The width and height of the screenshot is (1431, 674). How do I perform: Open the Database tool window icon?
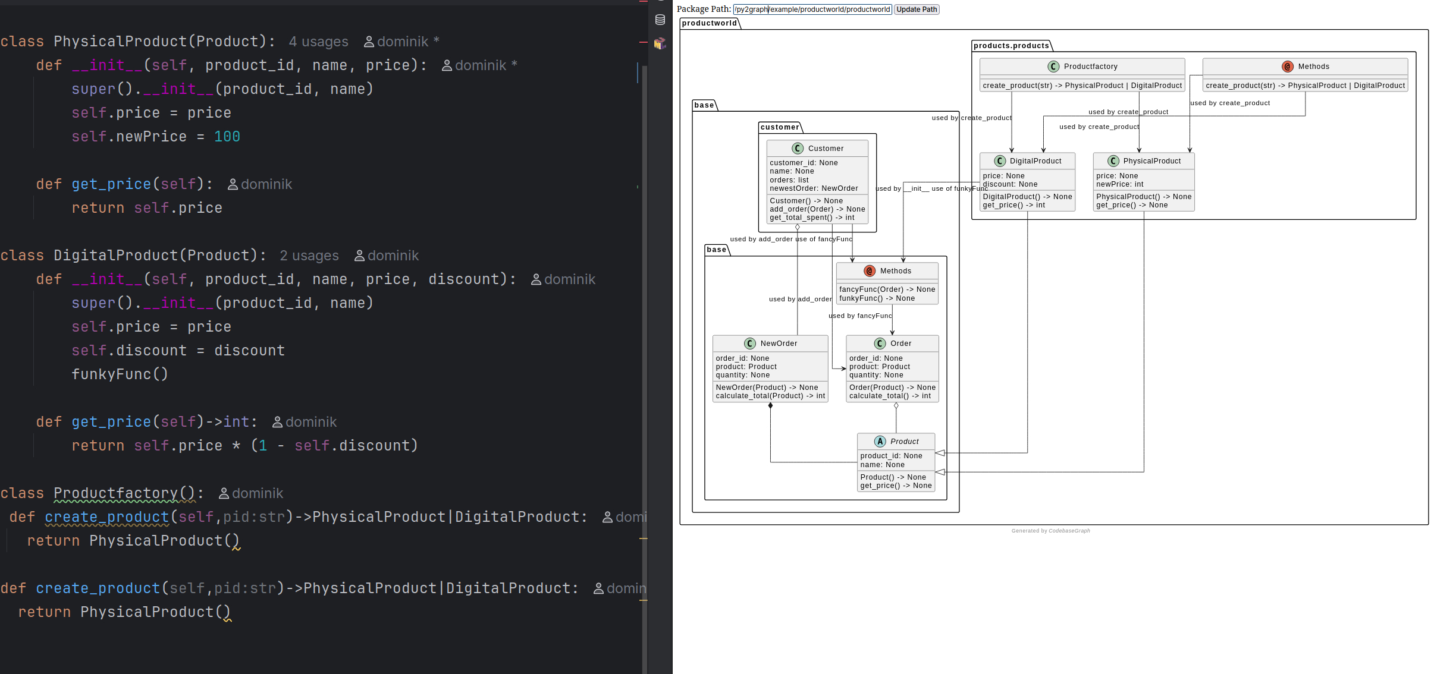coord(660,20)
